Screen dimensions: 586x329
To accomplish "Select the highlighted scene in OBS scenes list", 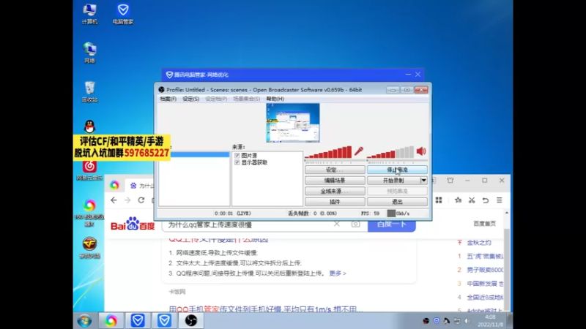I will coord(194,154).
